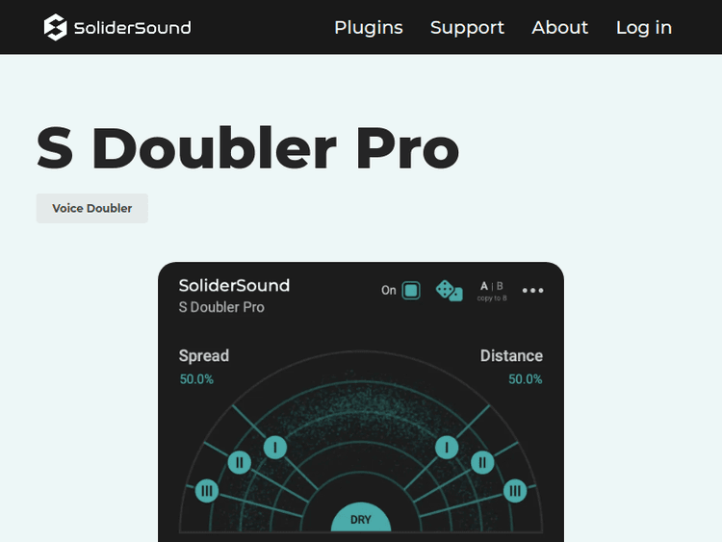The height and width of the screenshot is (542, 722).
Task: Select preset slot B
Action: pyautogui.click(x=500, y=286)
